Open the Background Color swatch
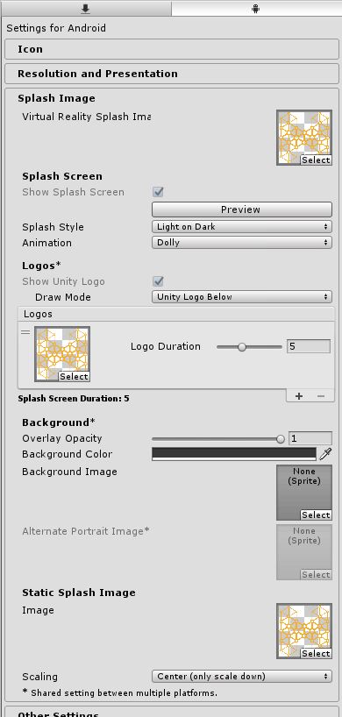Viewport: 342px width, 717px height. tap(234, 454)
